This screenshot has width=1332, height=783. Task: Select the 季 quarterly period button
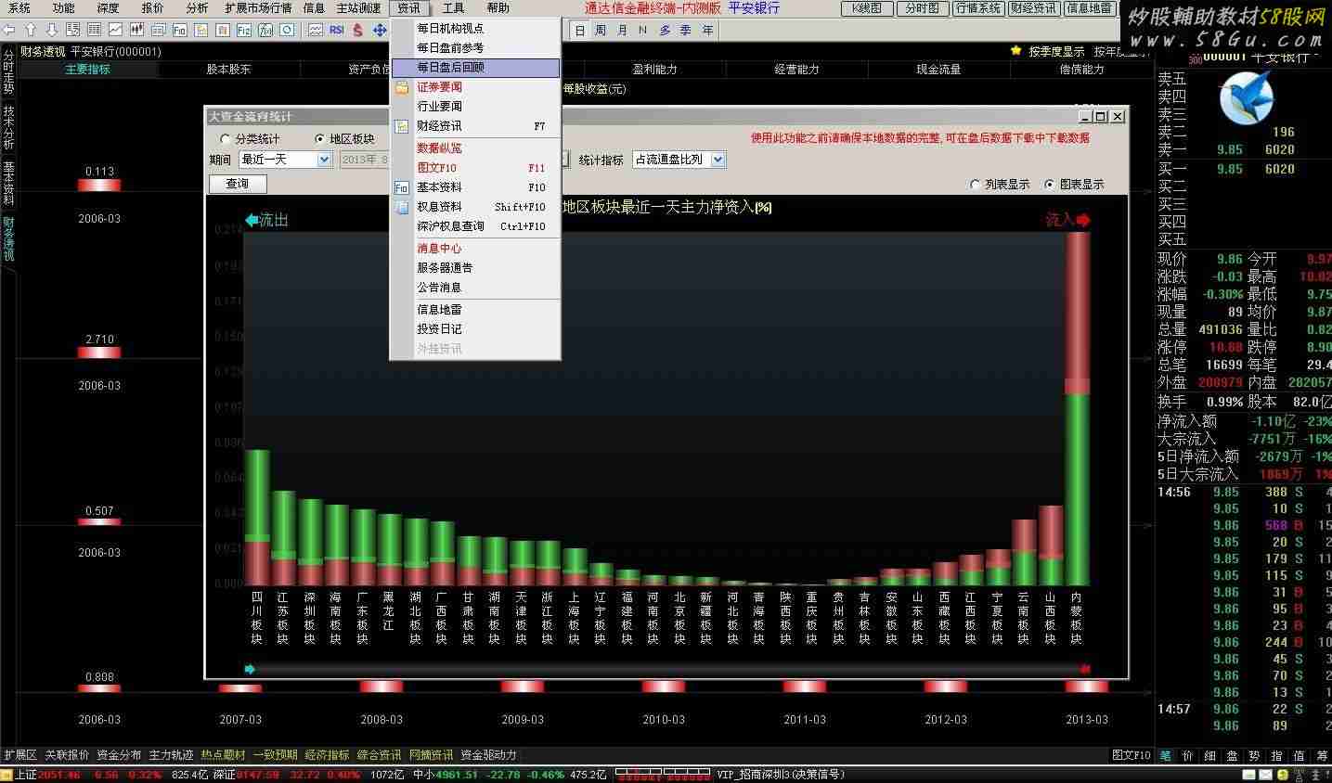point(686,31)
